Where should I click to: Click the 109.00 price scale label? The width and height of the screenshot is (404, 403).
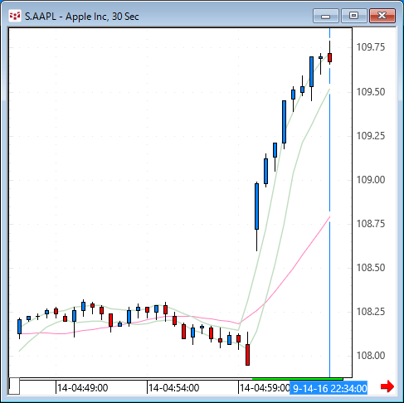tap(371, 180)
